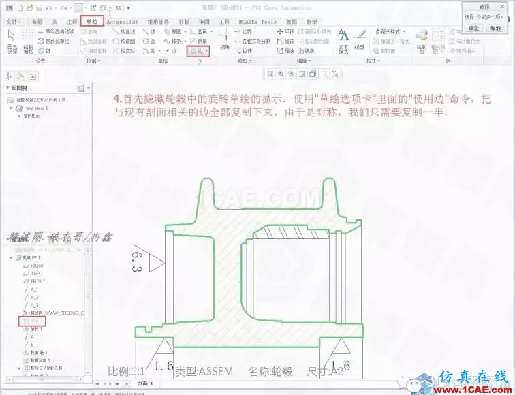Open the 线型 (line style) tool
Image resolution: width=515 pixels, height=395 pixels.
(x=360, y=40)
